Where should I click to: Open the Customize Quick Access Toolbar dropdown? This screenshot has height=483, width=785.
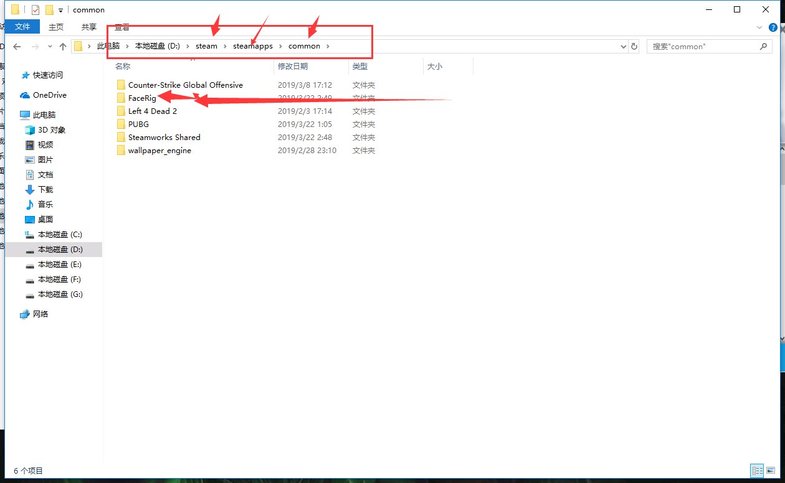click(x=60, y=11)
